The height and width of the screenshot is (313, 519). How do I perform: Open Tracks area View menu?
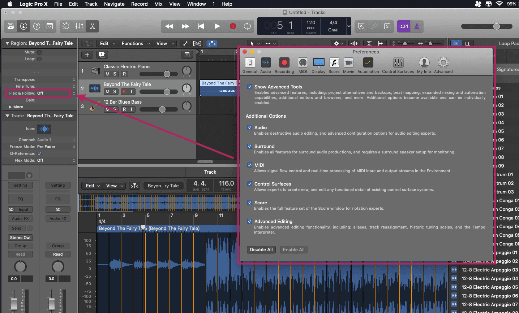(166, 43)
